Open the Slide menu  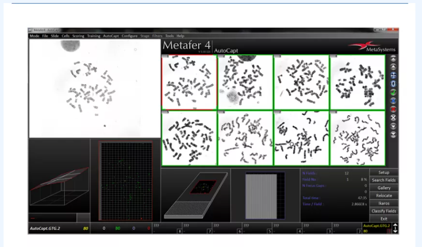click(x=54, y=36)
